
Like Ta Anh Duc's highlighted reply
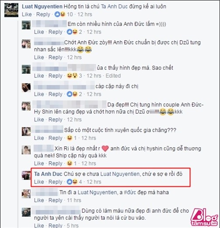pyautogui.click(x=39, y=182)
